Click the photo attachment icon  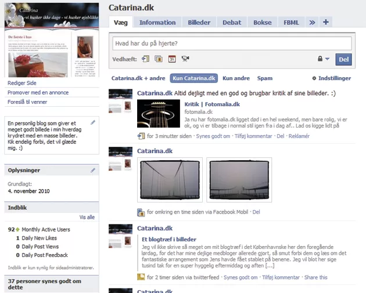tap(159, 59)
